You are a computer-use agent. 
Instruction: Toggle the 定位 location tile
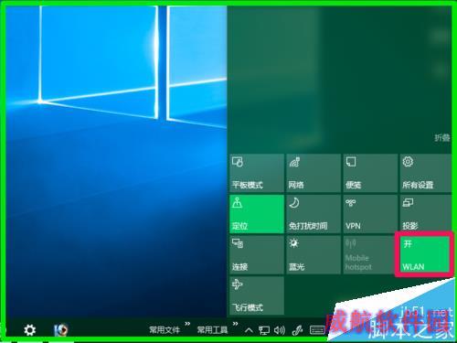pos(257,214)
